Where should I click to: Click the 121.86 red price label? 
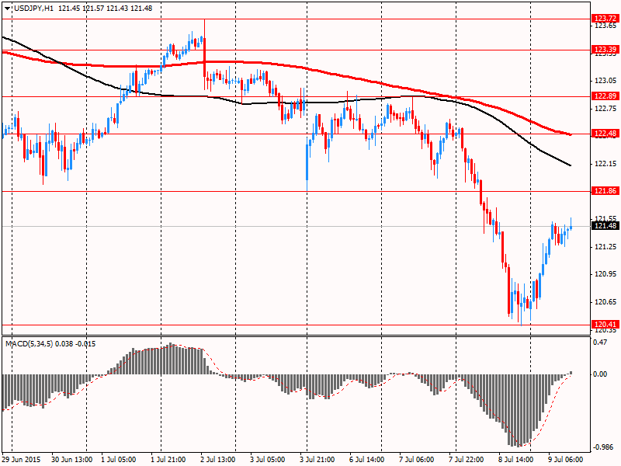tap(605, 191)
